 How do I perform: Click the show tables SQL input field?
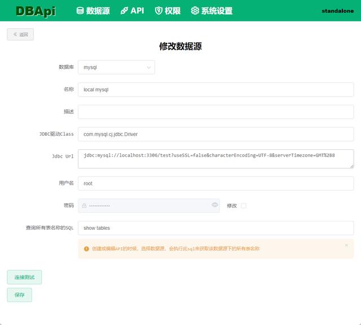pos(215,228)
